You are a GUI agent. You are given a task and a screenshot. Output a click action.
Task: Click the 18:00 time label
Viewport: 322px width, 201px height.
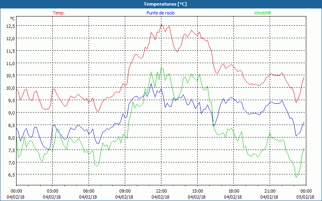point(234,191)
